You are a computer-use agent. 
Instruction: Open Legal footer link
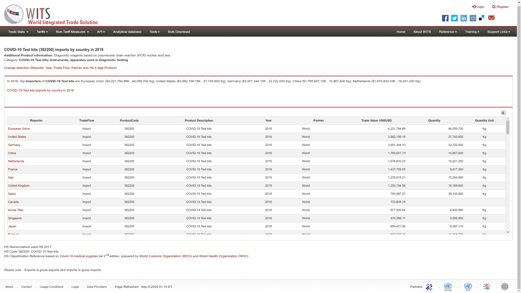coord(75,287)
